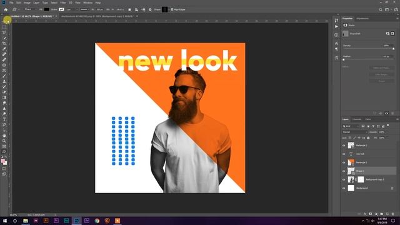Click the Fill color swatch
Image resolution: width=400 pixels, height=225 pixels.
click(46, 9)
